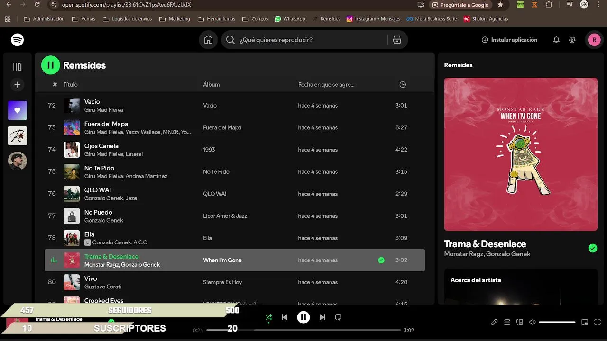This screenshot has width=607, height=341.
Task: Open album link When I'm Gone
Action: click(222, 260)
